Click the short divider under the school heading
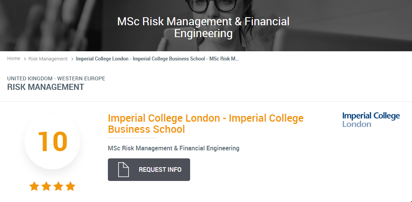 tap(132, 138)
